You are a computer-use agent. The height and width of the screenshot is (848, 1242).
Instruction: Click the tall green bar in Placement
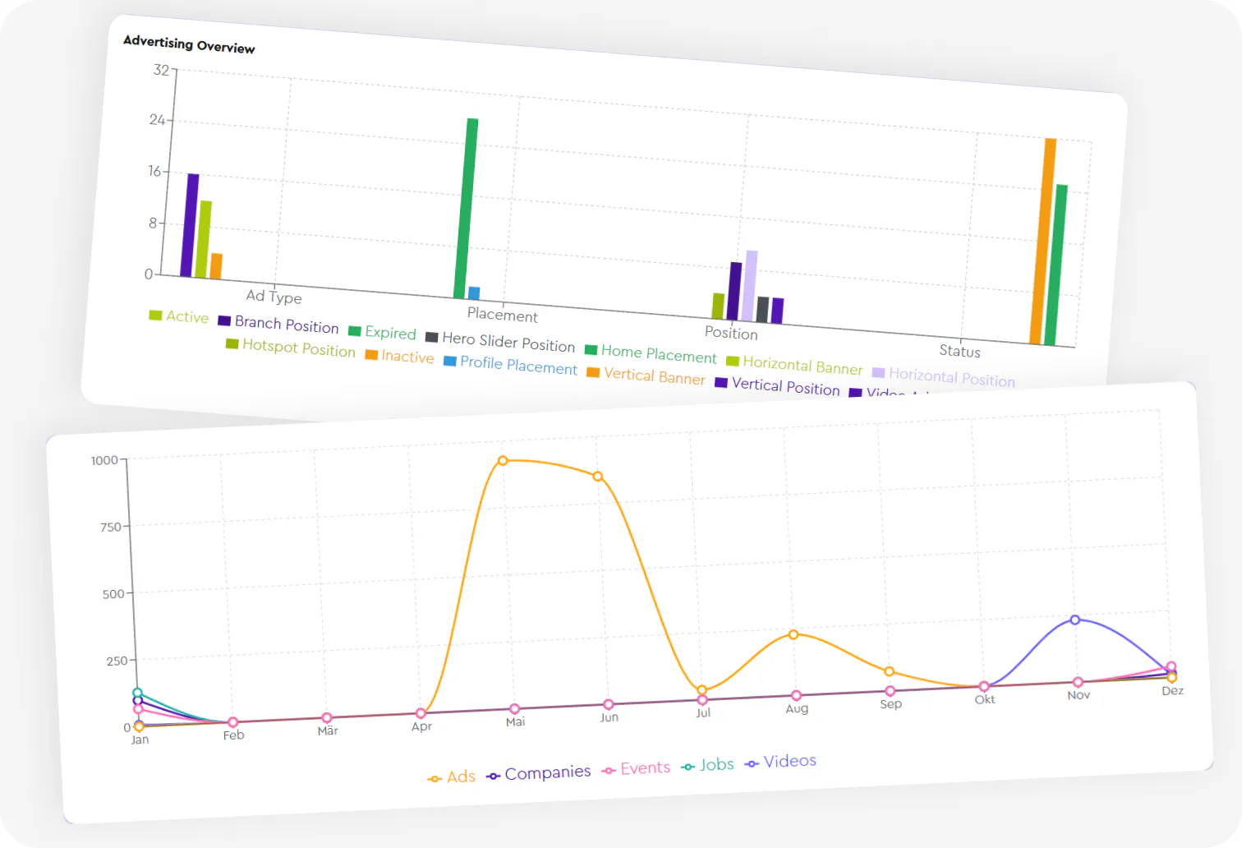click(x=466, y=209)
